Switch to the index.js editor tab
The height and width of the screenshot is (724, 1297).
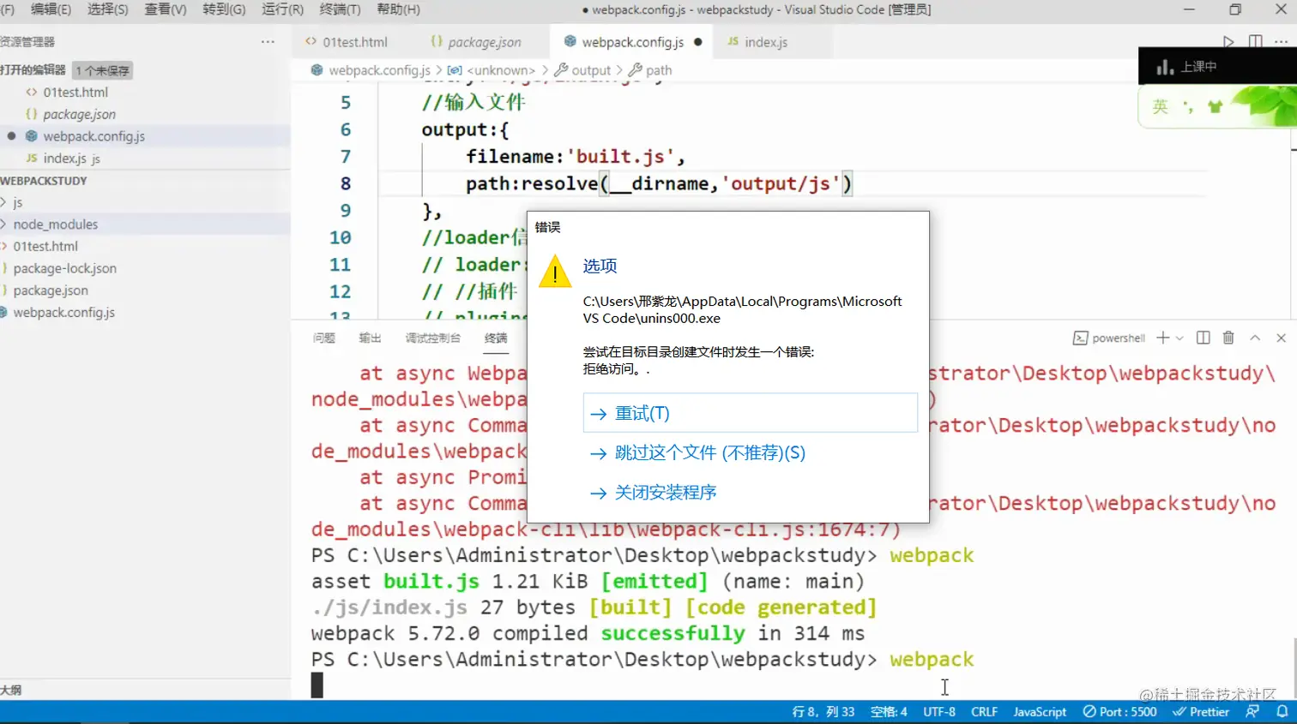click(x=765, y=42)
